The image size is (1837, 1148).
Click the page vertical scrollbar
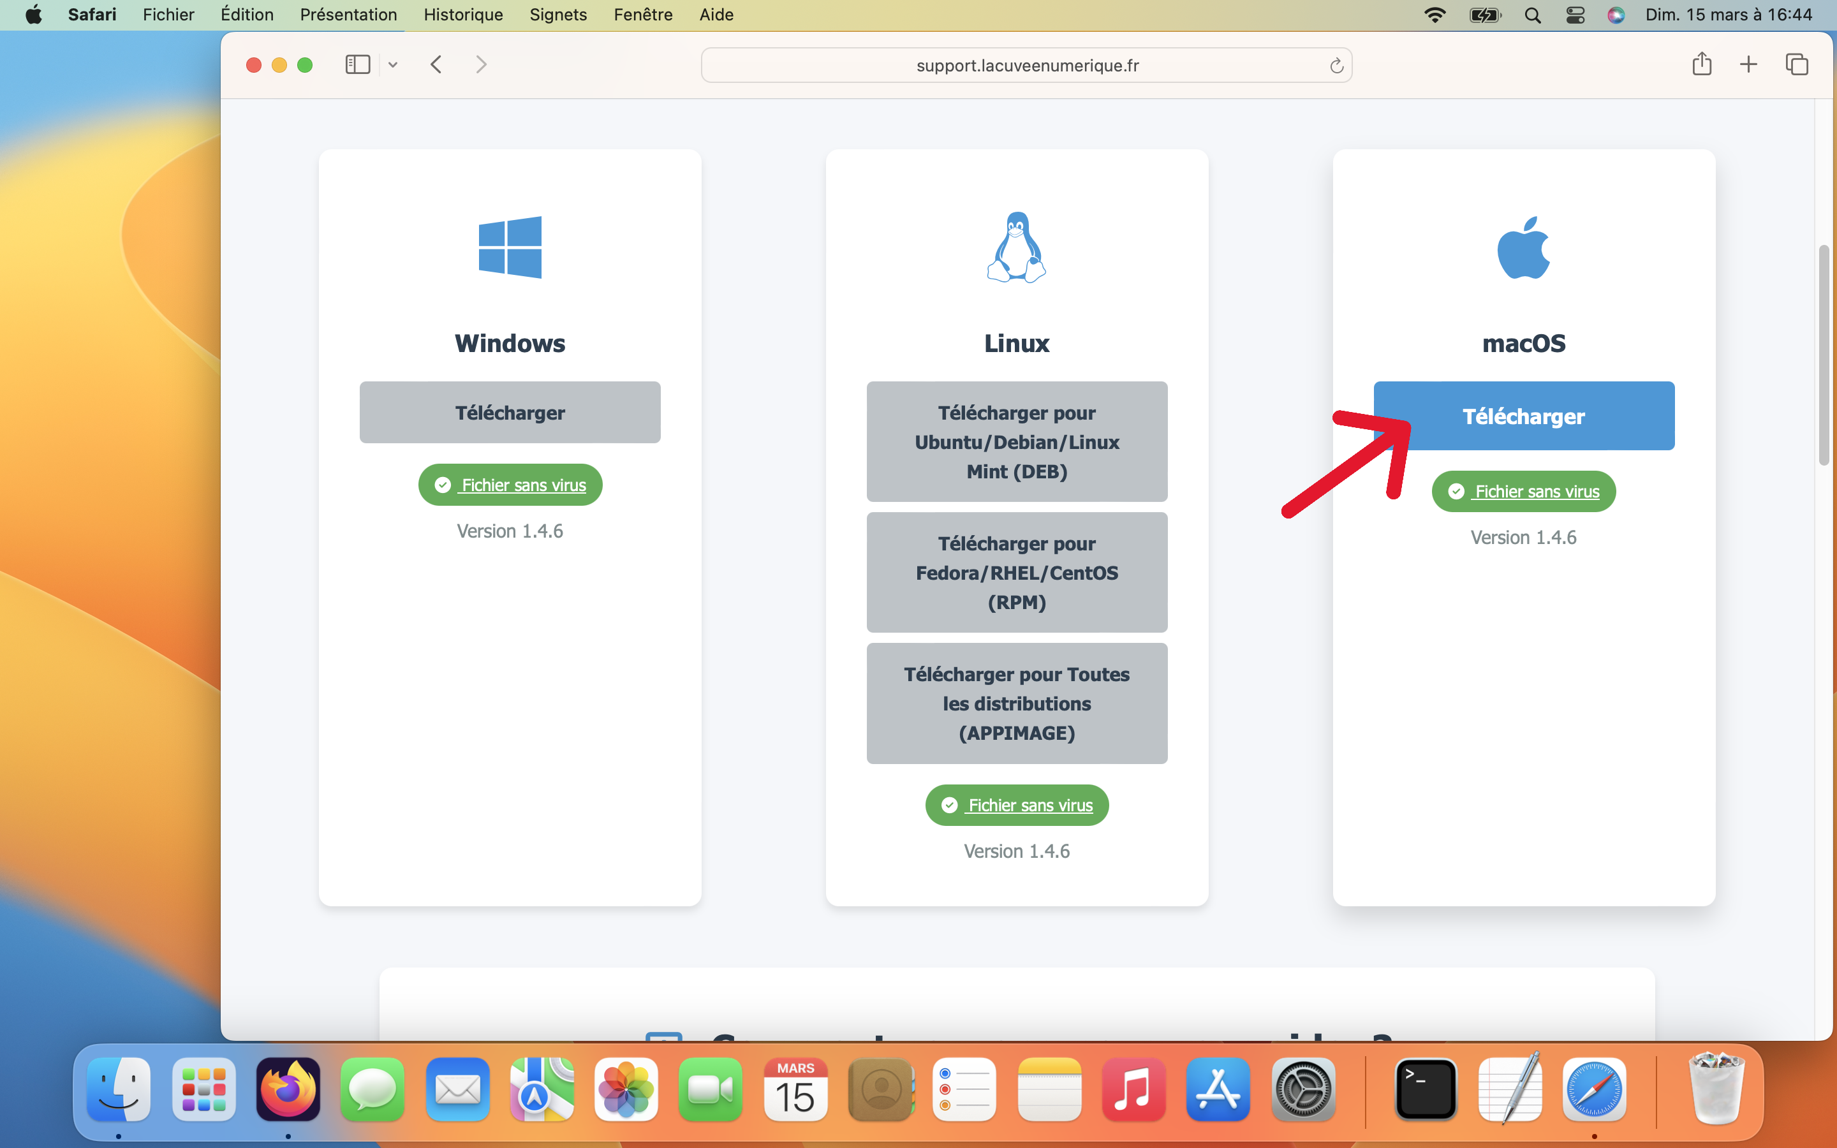tap(1824, 355)
